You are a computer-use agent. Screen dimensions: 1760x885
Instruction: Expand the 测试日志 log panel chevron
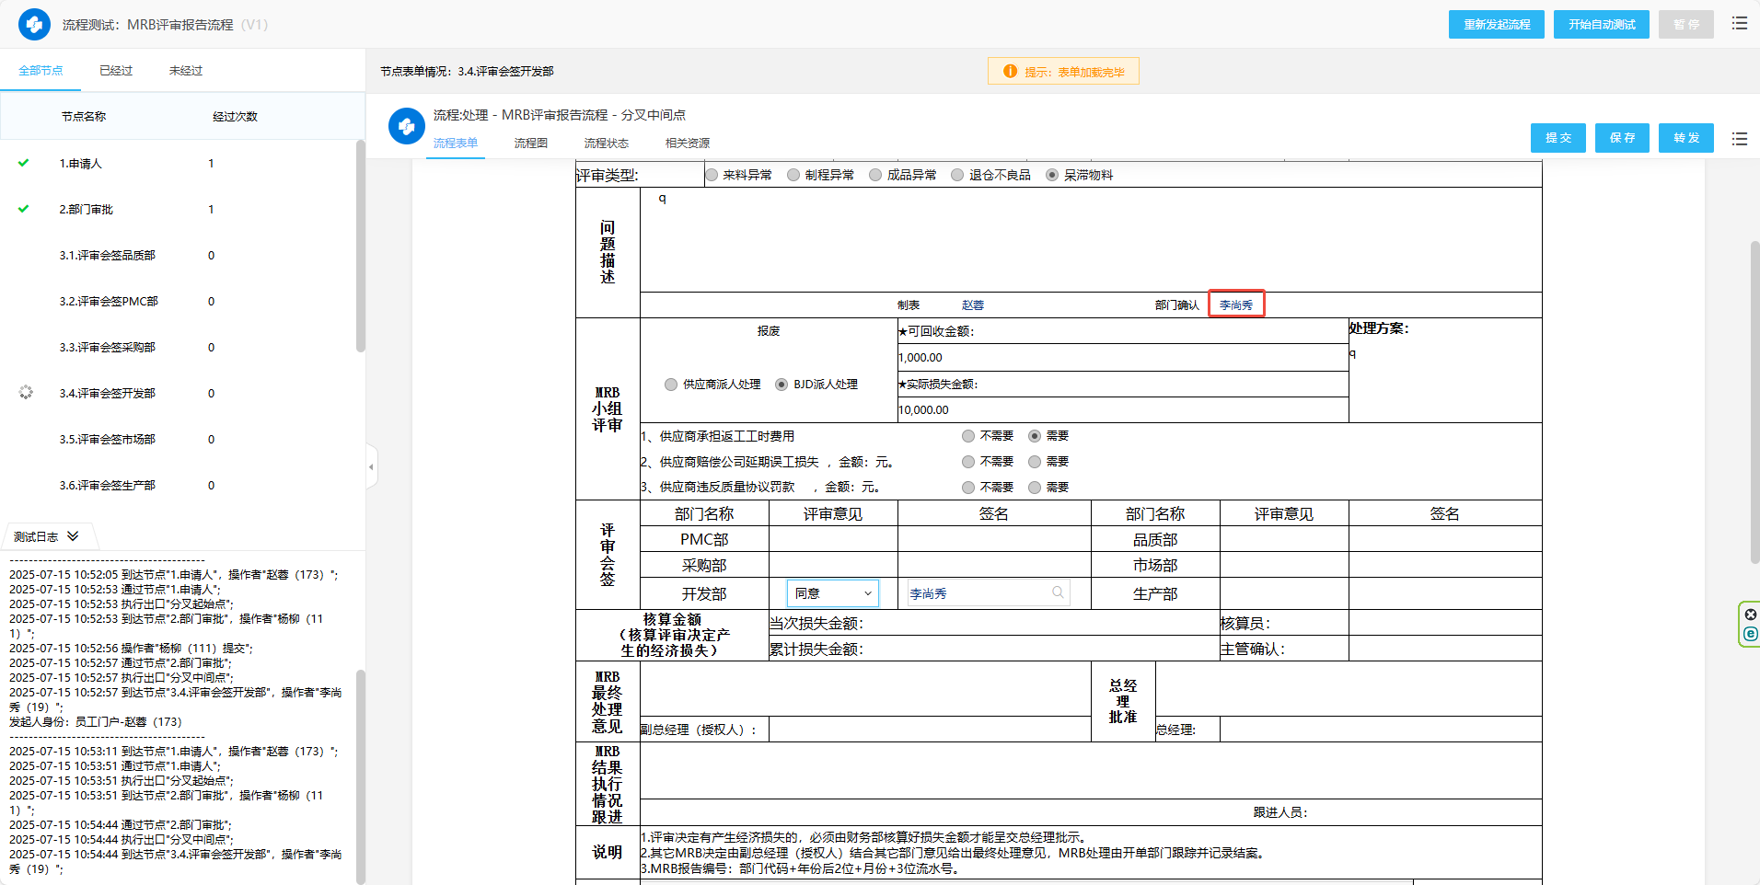point(73,536)
